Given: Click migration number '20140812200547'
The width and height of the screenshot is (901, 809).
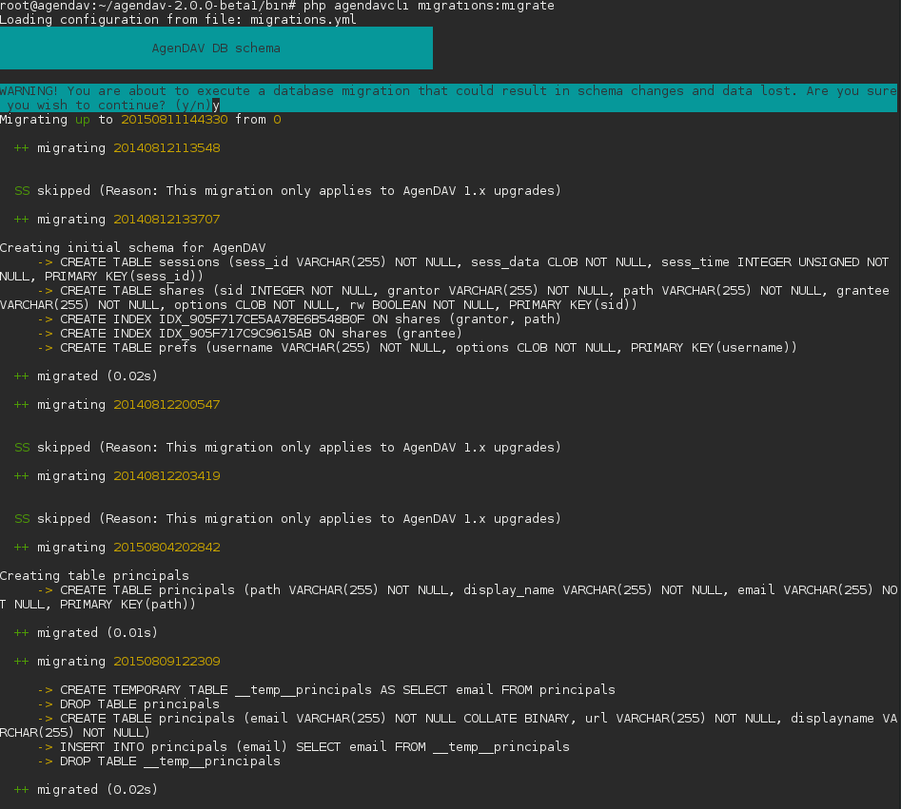Looking at the screenshot, I should 166,405.
